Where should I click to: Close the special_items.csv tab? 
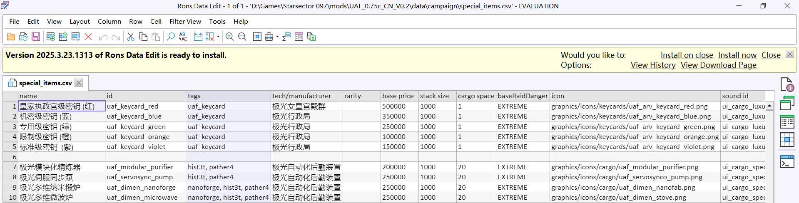[79, 83]
